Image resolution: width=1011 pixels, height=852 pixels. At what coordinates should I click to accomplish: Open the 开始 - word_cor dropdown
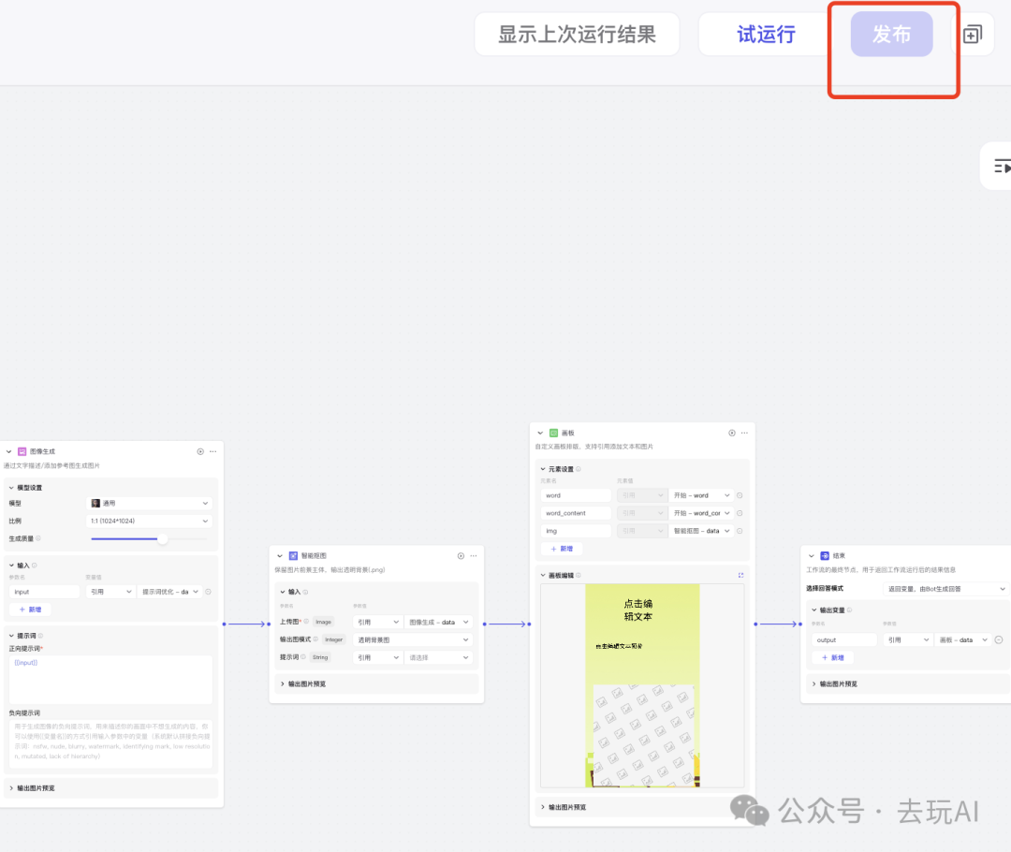tap(701, 513)
